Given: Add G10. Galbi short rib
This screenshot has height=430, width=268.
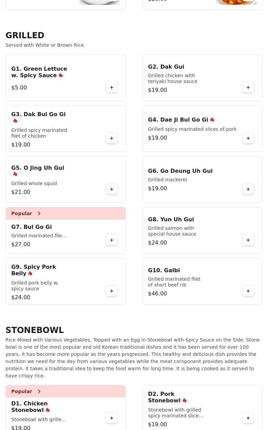Looking at the screenshot, I should click(248, 291).
